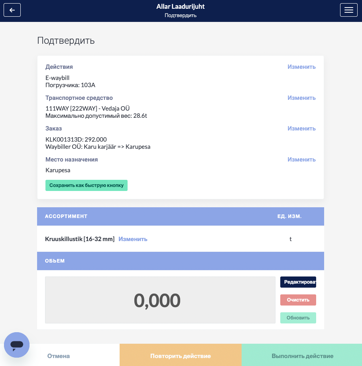362x366 pixels.
Task: Click the Редактировать volume button
Action: coord(298,282)
